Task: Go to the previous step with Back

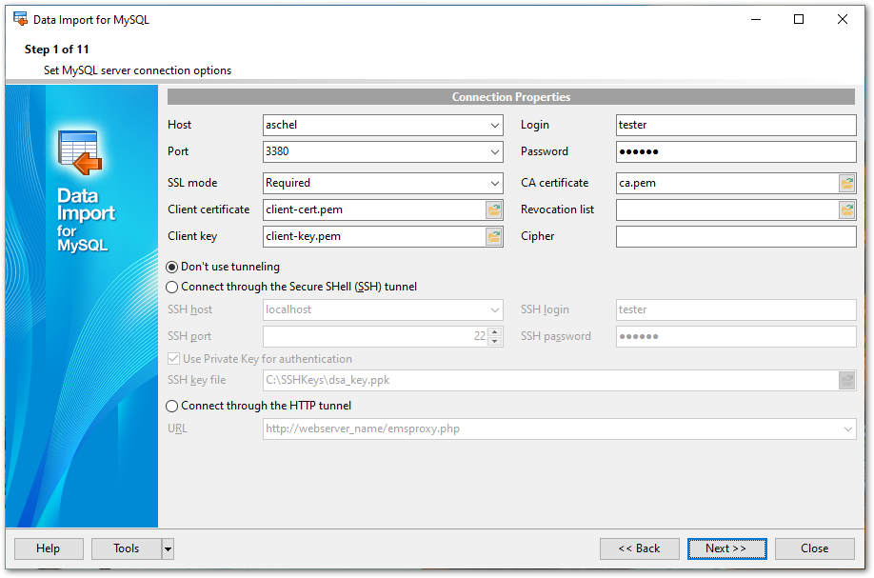Action: [640, 549]
